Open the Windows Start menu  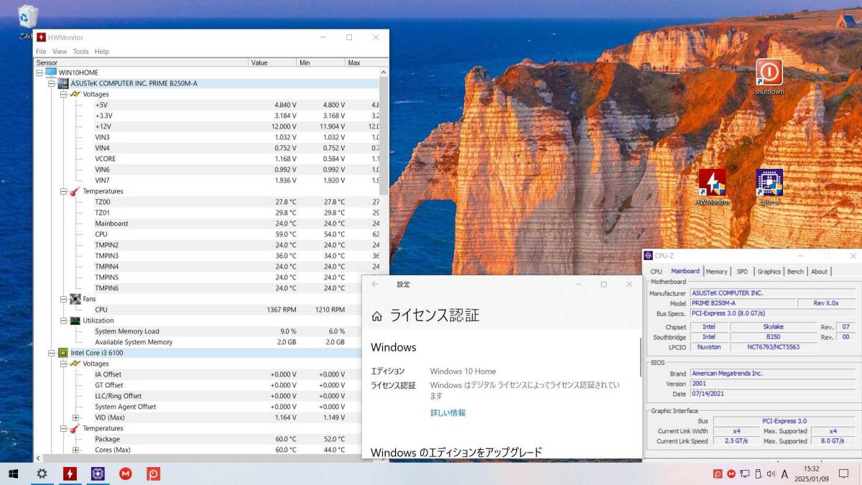tap(14, 474)
